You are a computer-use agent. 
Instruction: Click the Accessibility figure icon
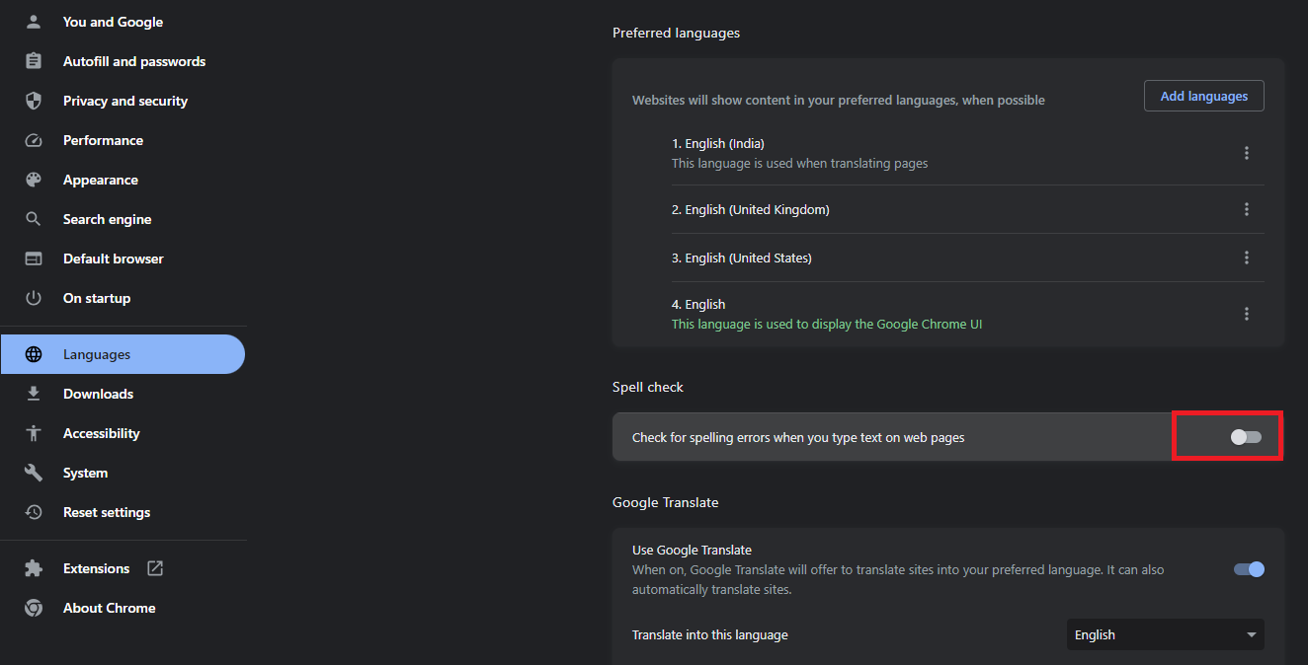coord(34,433)
